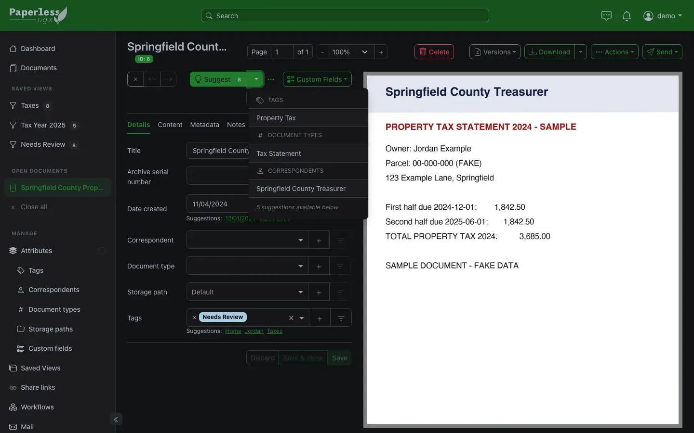Open the demo user menu
The width and height of the screenshot is (694, 433).
click(x=663, y=16)
